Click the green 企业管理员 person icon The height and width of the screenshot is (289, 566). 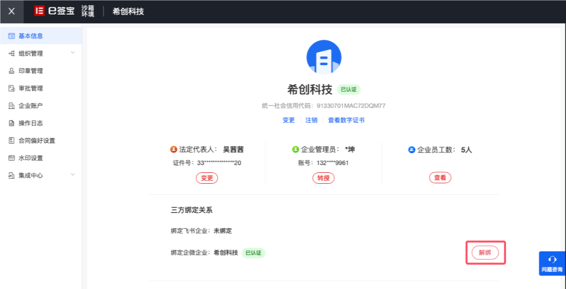pos(296,150)
